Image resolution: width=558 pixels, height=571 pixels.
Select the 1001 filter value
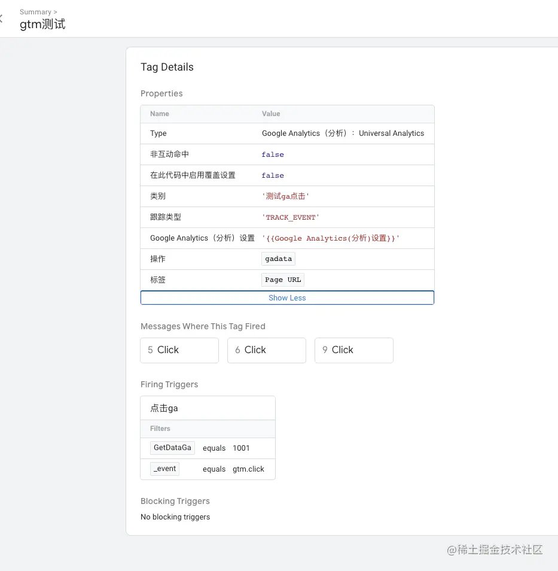click(241, 448)
